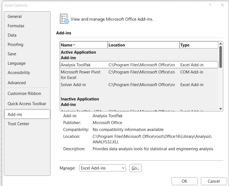The image size is (229, 186).
Task: Switch to the Advanced category
Action: click(27, 83)
